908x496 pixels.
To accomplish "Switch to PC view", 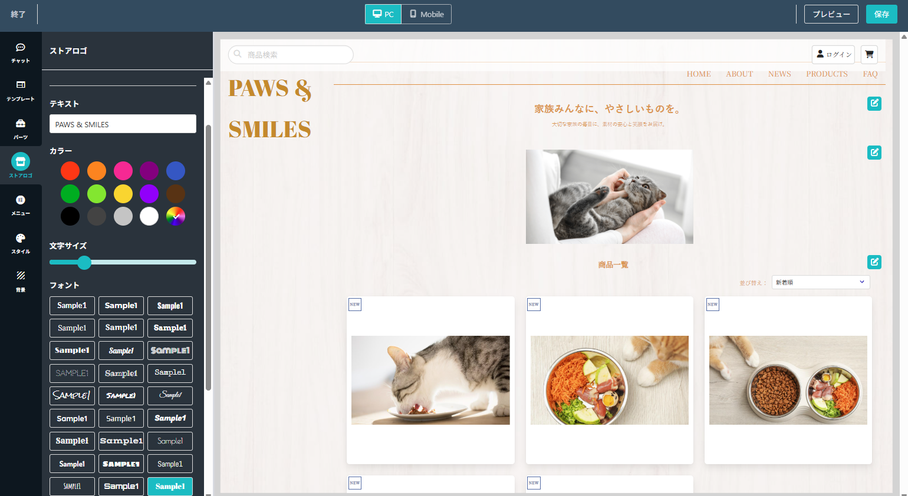I will point(383,14).
